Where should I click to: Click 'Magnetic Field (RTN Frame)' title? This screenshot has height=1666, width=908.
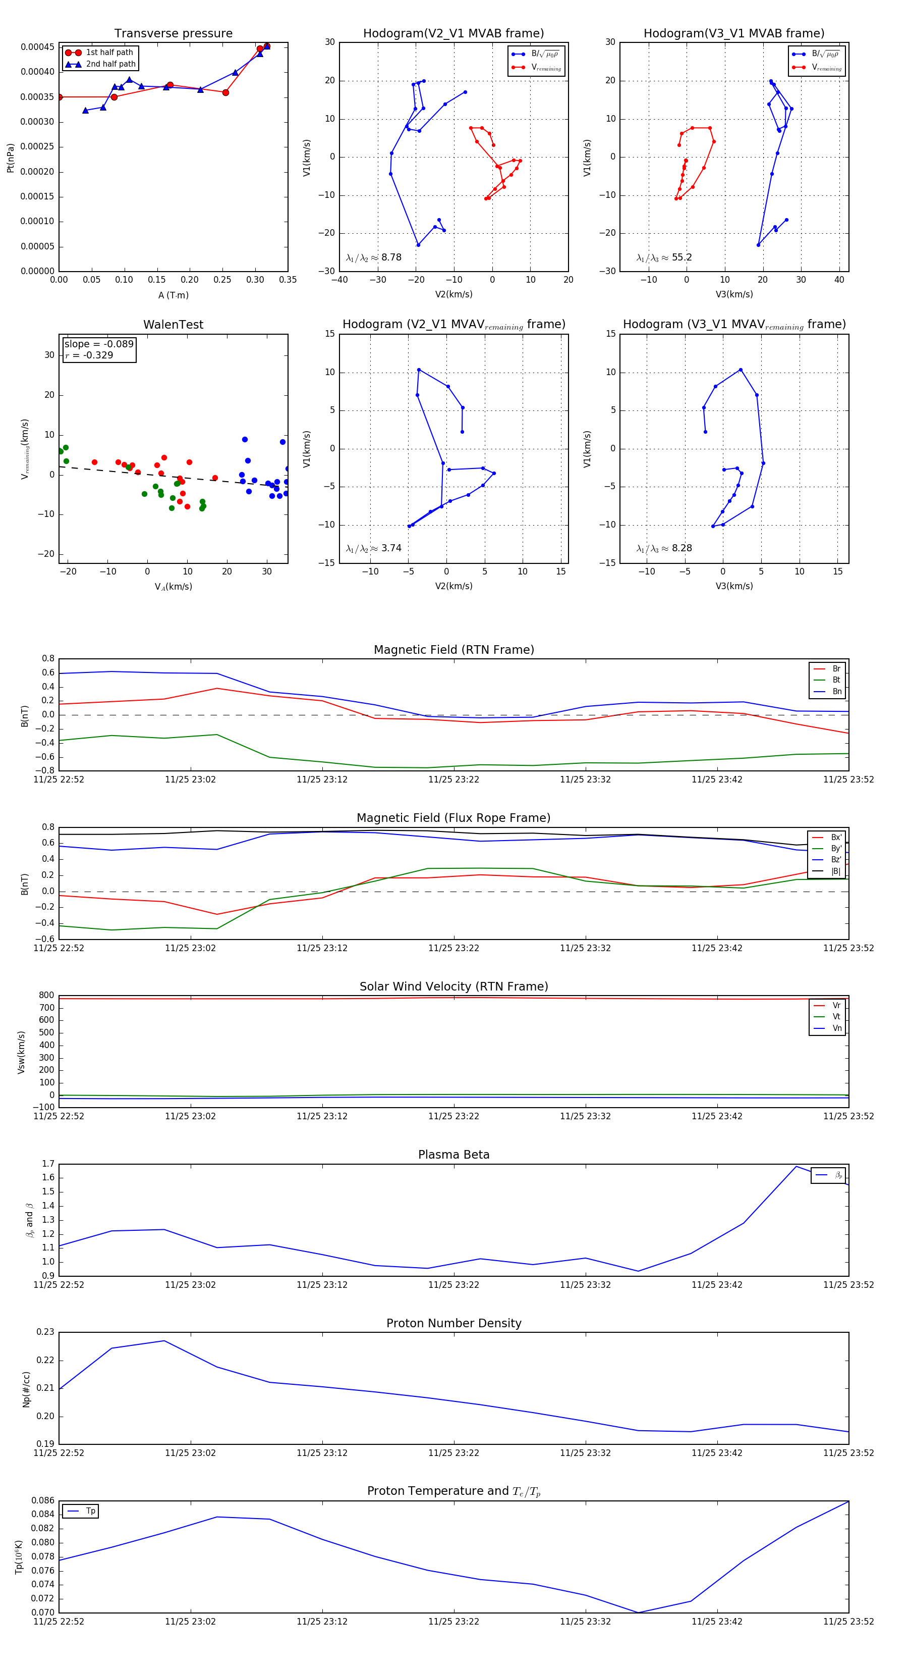[x=453, y=650]
